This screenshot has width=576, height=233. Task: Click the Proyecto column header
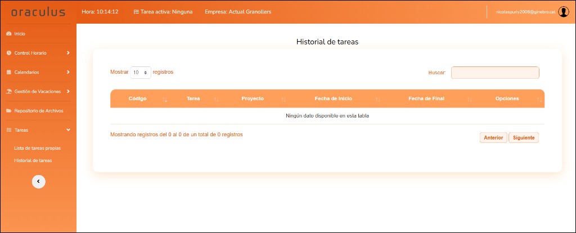[x=253, y=99]
